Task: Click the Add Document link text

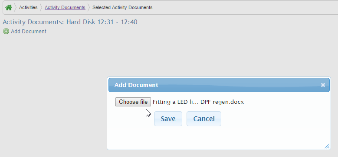Action: coord(29,32)
